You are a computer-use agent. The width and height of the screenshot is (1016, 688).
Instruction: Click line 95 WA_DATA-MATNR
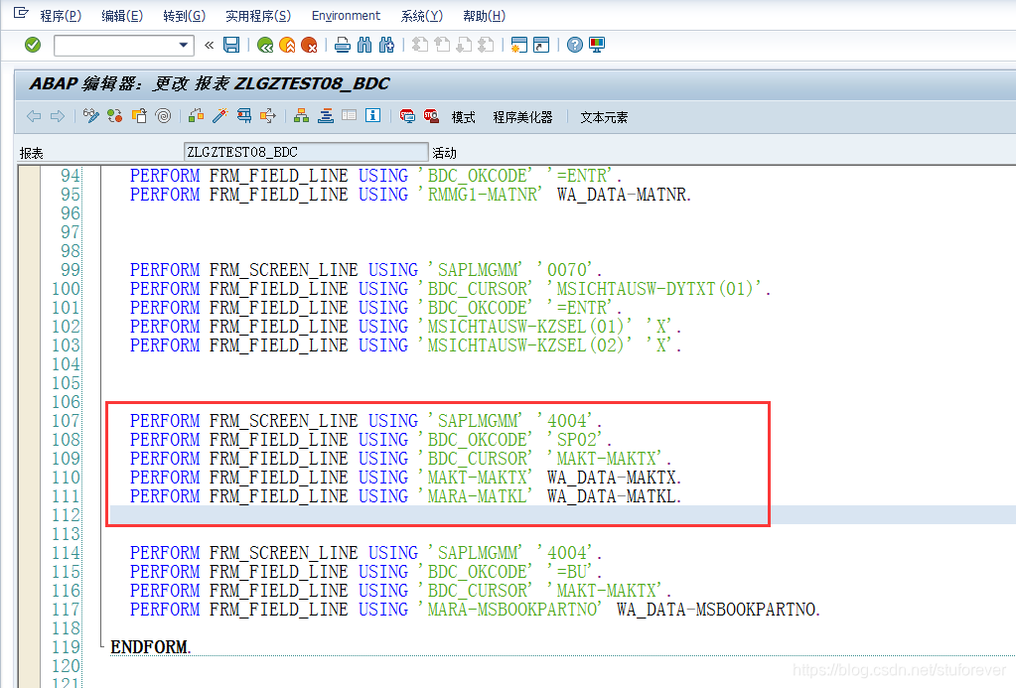coord(411,195)
